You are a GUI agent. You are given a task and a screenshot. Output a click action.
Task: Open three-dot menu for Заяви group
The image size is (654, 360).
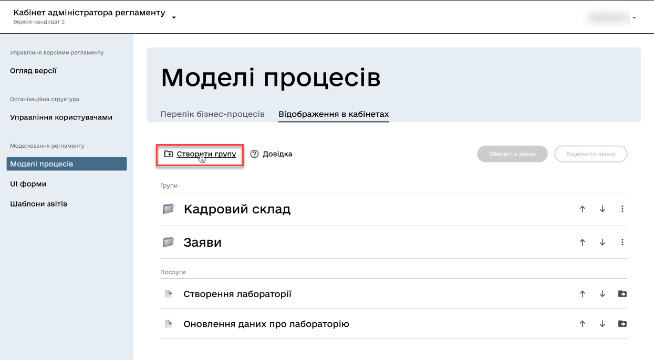622,243
